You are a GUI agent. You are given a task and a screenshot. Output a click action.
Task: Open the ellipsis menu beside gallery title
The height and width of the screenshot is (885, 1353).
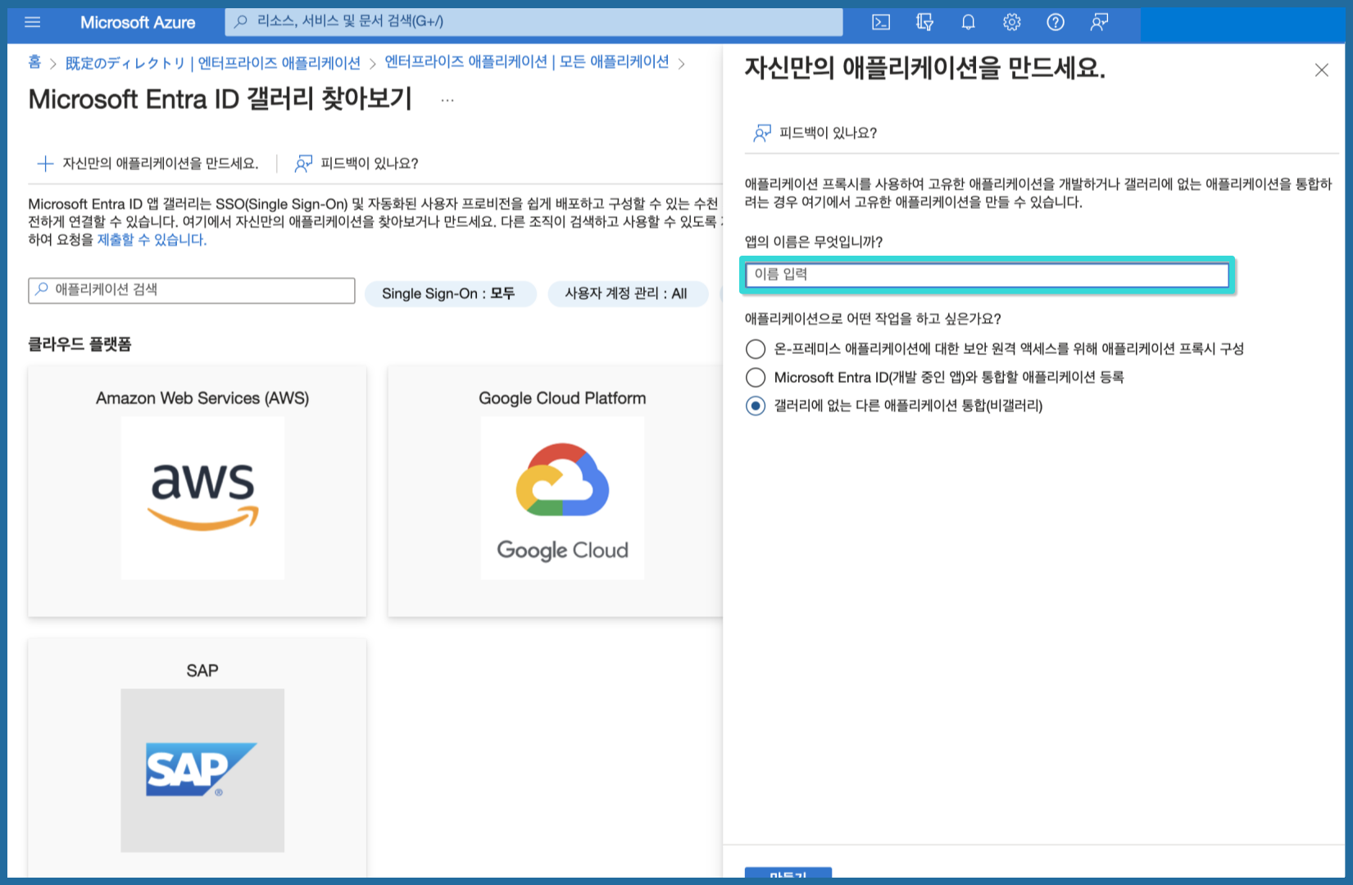pos(447,100)
